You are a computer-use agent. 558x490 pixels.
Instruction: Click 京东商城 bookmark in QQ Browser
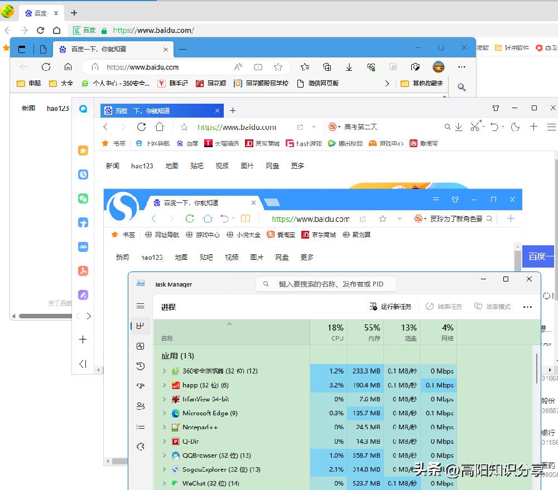click(x=263, y=143)
